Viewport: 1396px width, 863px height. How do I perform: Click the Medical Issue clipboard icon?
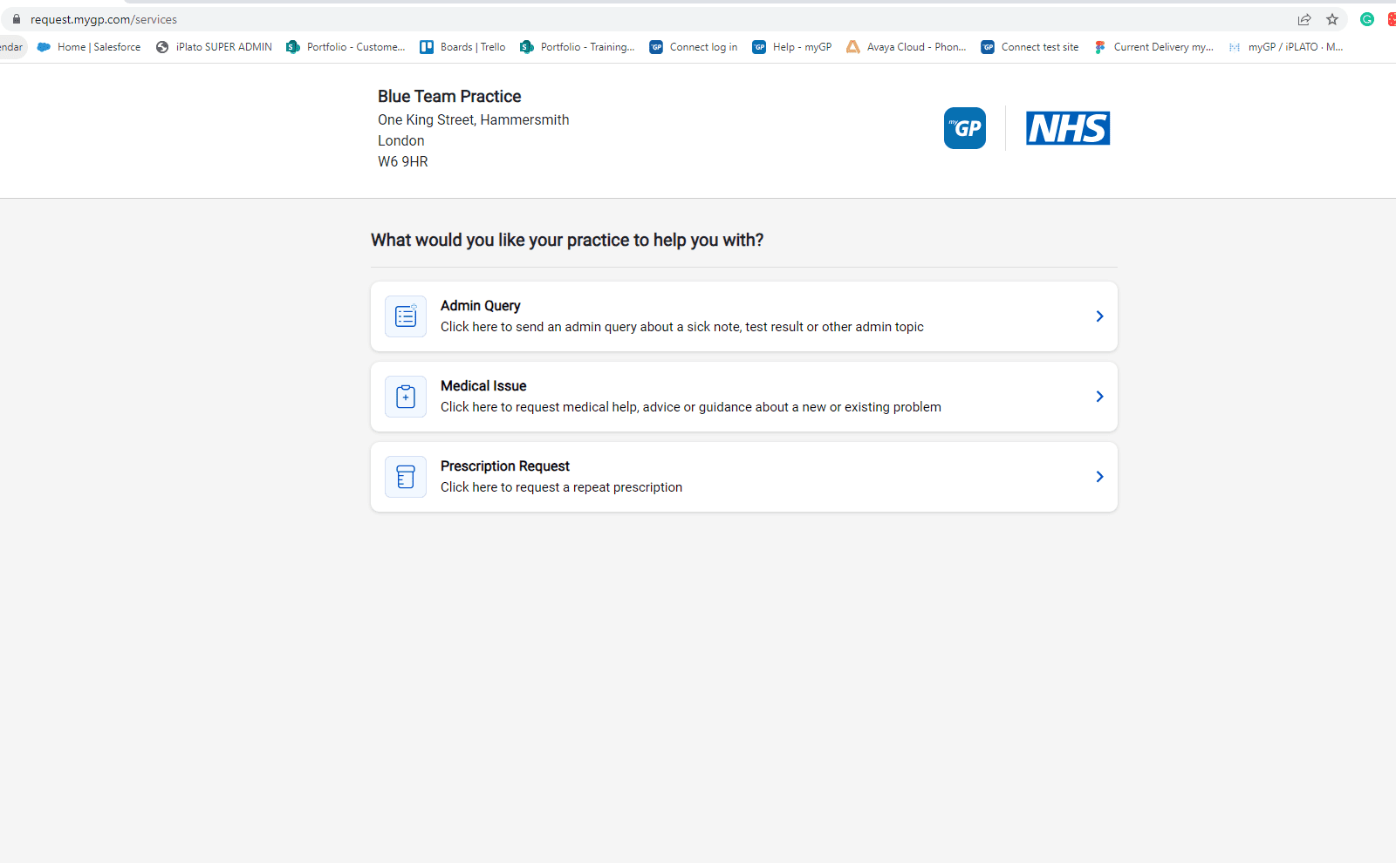[406, 397]
